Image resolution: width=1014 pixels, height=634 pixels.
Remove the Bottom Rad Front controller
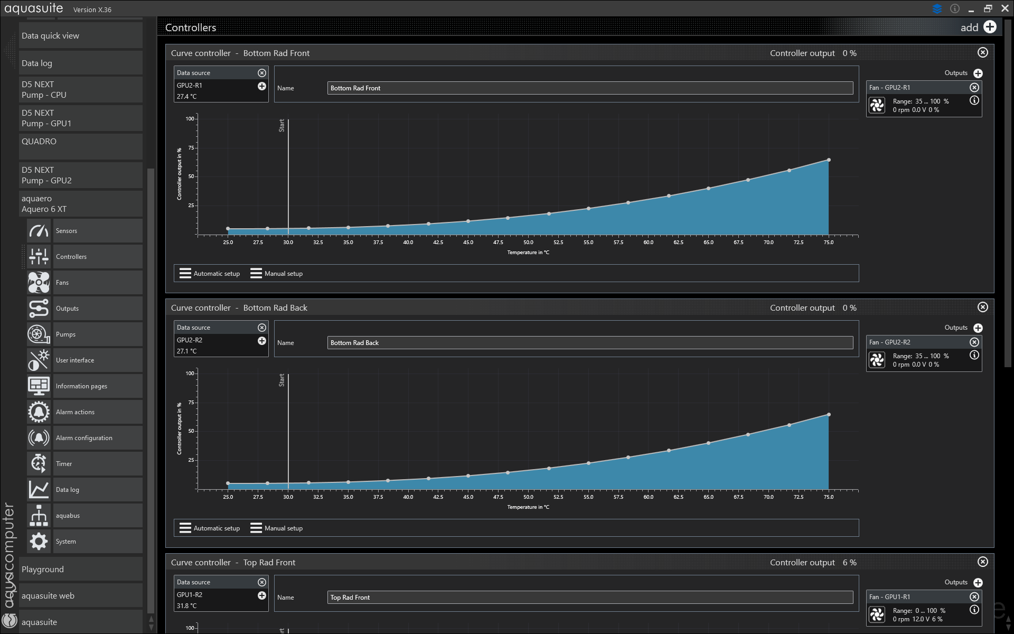pos(983,53)
